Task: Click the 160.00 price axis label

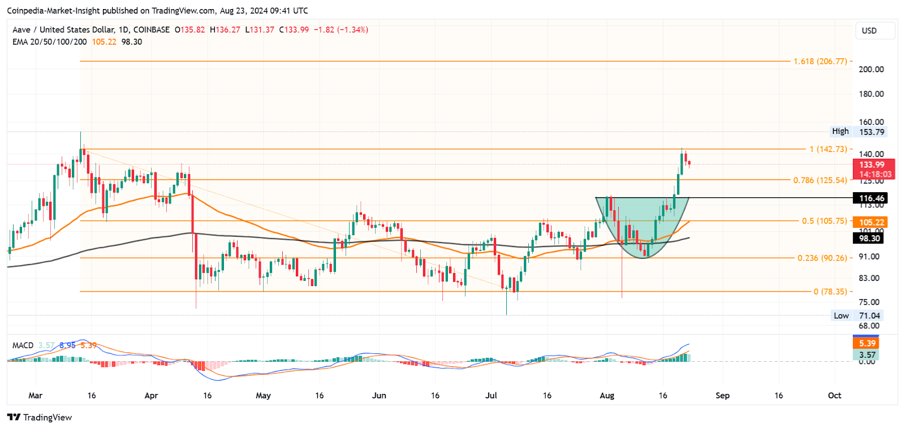Action: click(x=871, y=122)
